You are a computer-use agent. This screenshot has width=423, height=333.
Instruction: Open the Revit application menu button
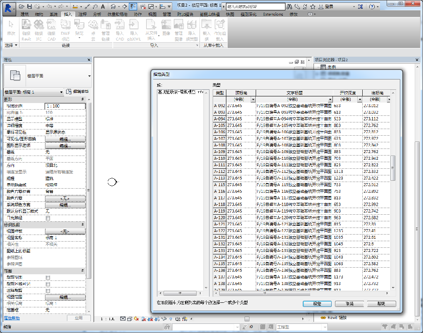point(8,8)
